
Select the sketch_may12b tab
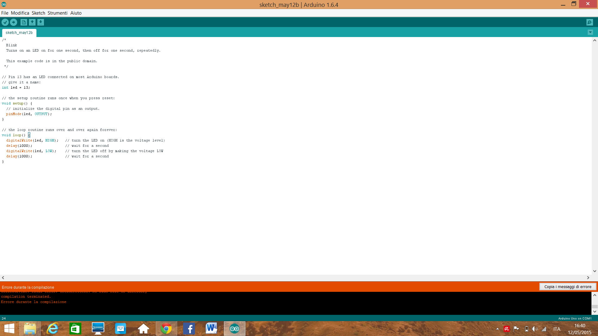point(19,33)
